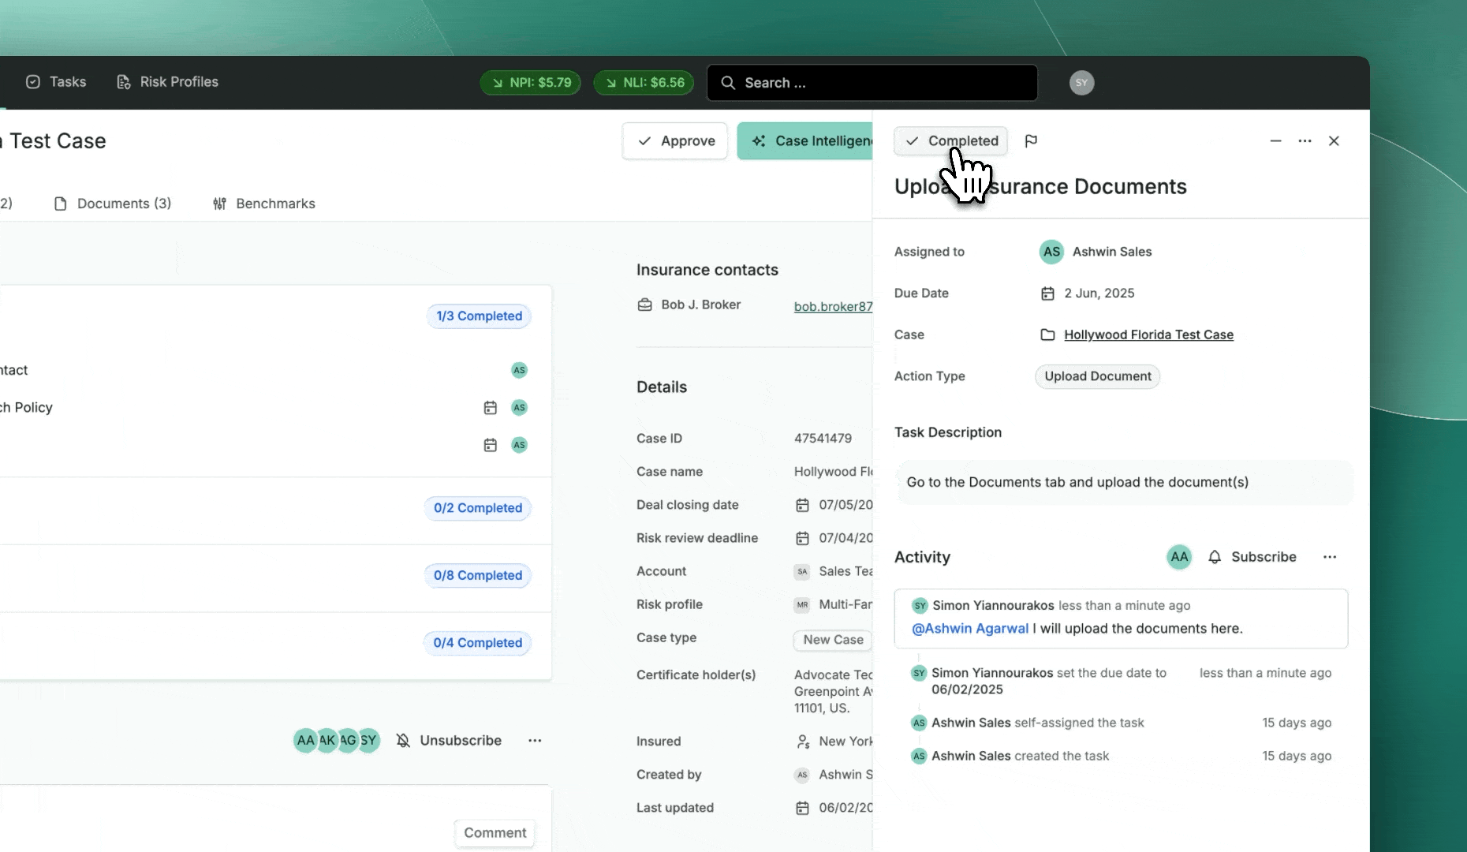Click the AA avatar in Activity section
This screenshot has height=852, width=1467.
click(1178, 557)
